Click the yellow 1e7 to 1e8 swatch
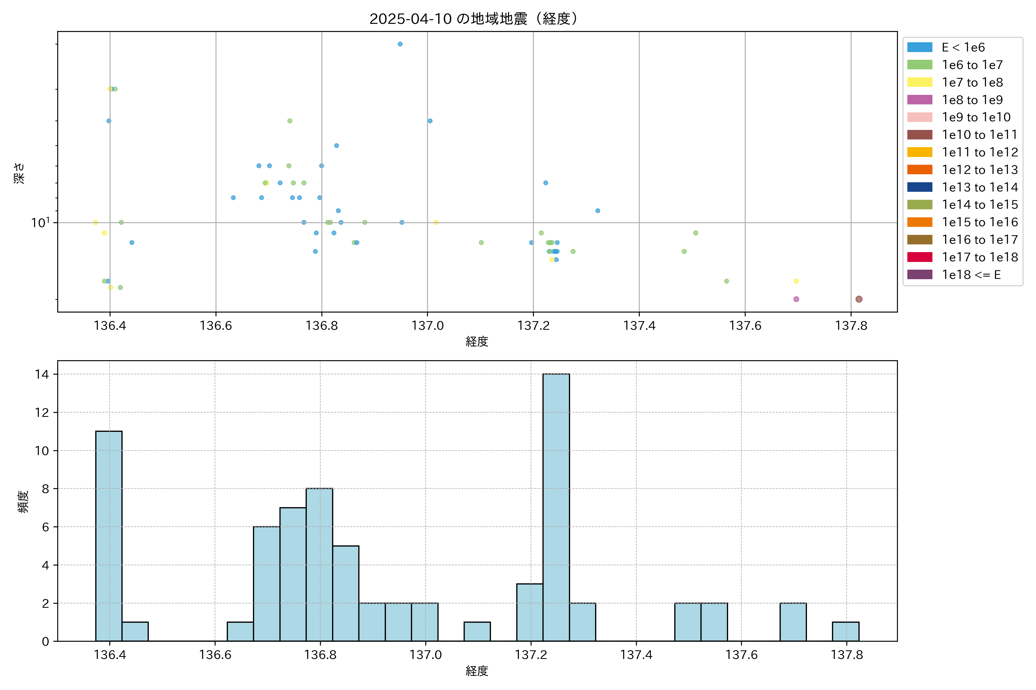The height and width of the screenshot is (690, 1036). click(x=920, y=82)
